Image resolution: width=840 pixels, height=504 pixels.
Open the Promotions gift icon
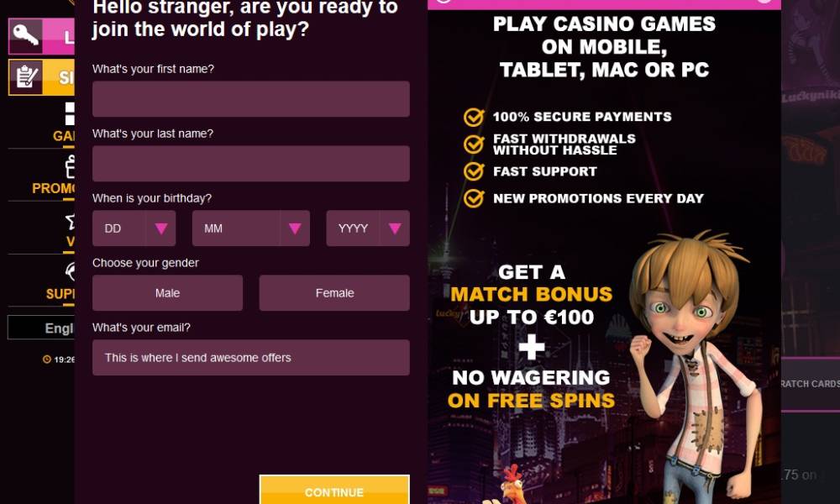(71, 166)
